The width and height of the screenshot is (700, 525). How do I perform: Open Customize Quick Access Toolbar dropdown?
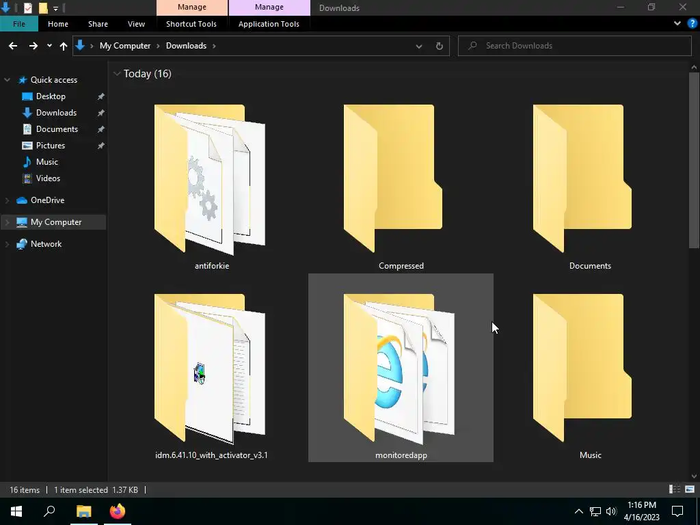click(x=55, y=8)
